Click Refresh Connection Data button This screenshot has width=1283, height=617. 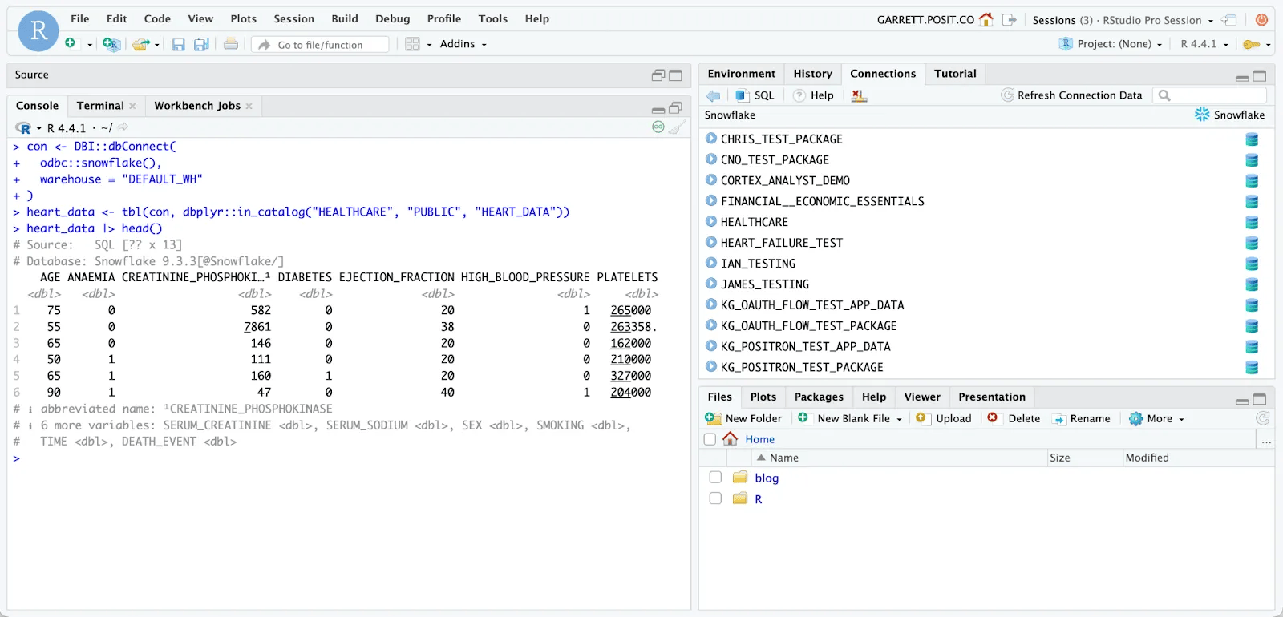coord(1071,95)
